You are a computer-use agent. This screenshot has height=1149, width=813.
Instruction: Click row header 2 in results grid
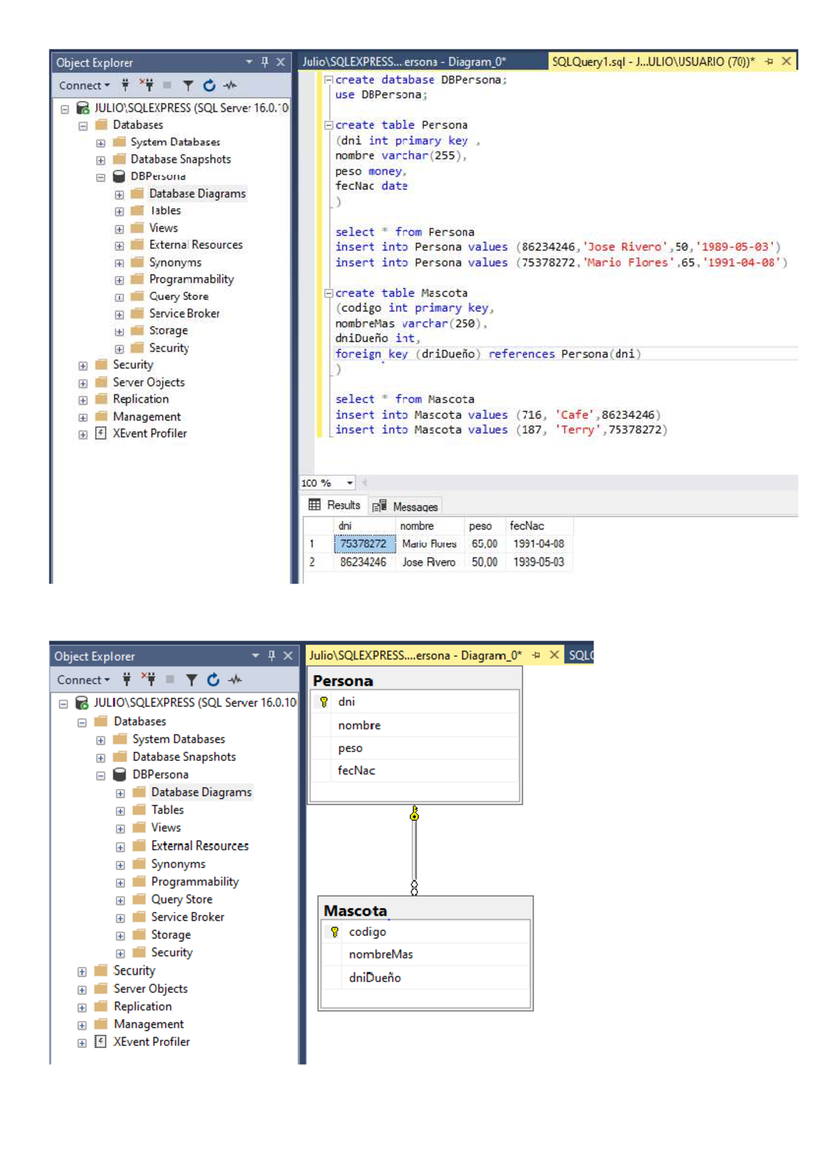point(318,562)
